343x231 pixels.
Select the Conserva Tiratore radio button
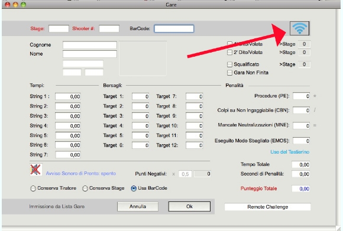(33, 188)
